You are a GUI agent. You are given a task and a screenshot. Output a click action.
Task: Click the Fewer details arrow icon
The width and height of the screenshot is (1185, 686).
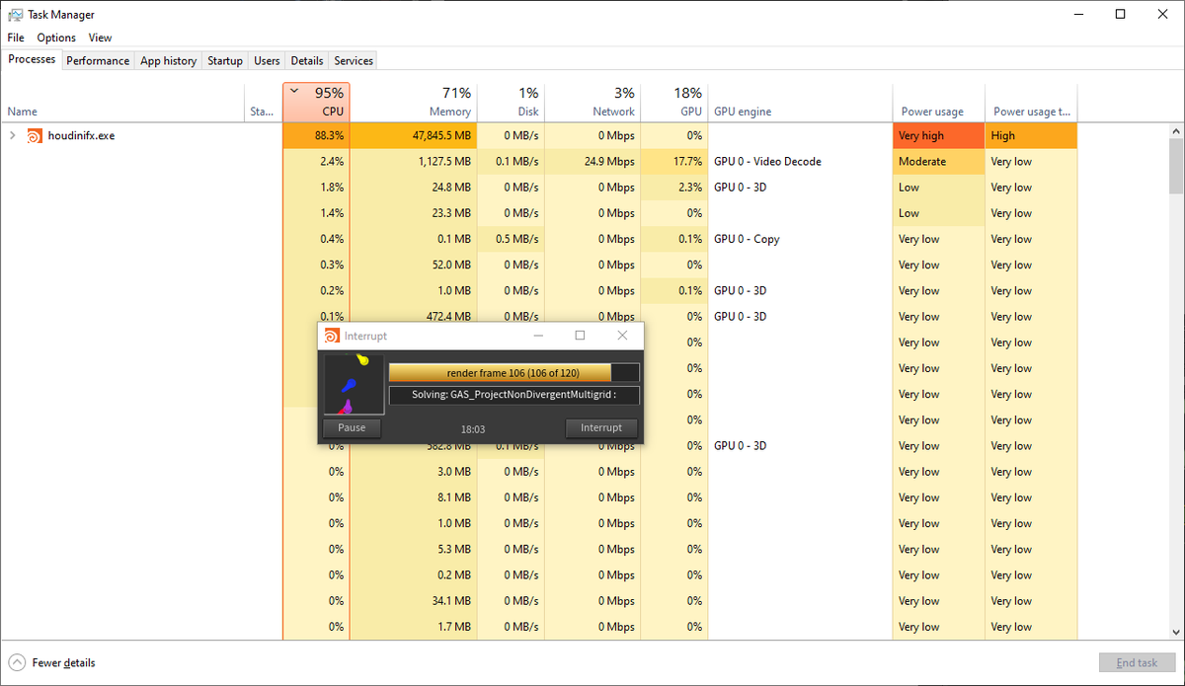click(17, 663)
